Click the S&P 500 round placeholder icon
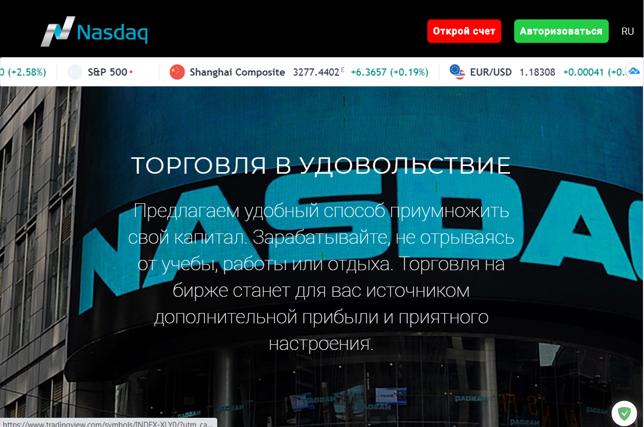This screenshot has width=644, height=427. 75,72
